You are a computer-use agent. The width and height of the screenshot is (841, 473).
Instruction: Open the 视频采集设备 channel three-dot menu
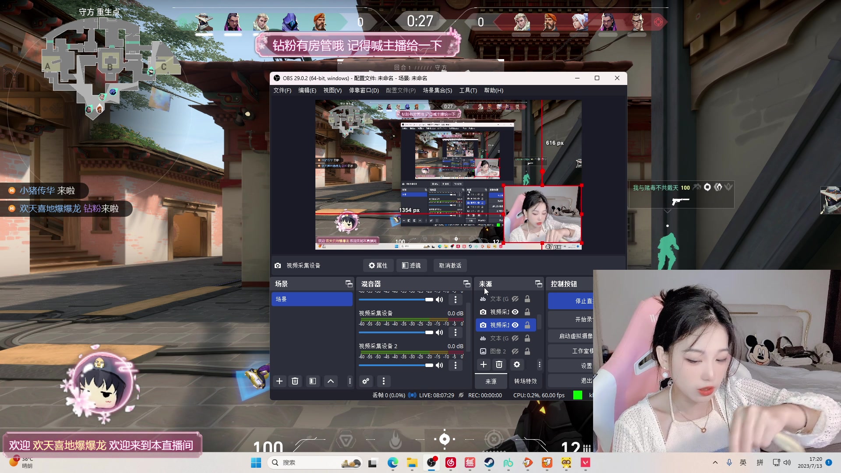click(x=456, y=332)
